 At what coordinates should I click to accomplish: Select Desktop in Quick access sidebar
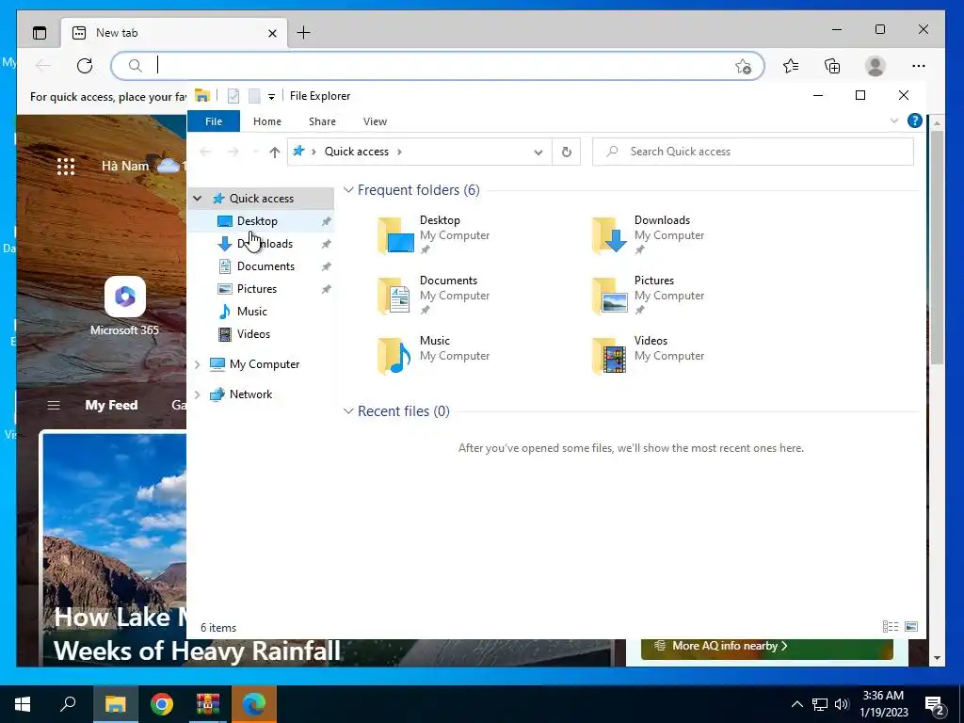coord(257,220)
